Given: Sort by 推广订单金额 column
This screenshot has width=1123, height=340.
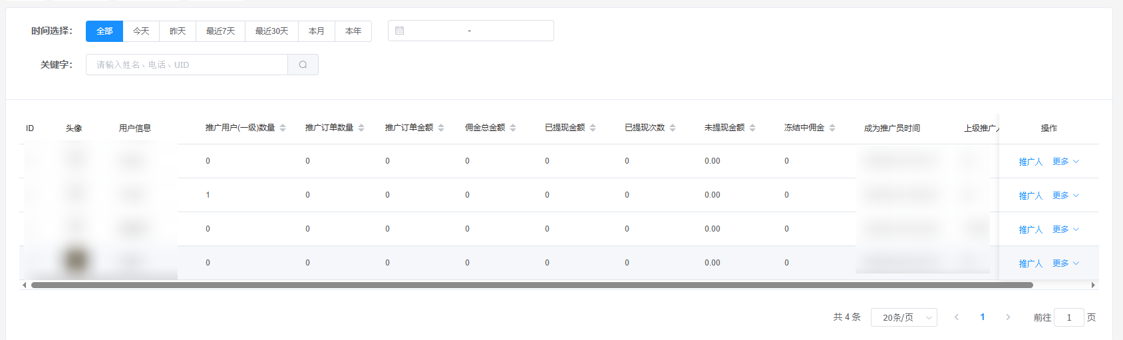Looking at the screenshot, I should click(441, 128).
